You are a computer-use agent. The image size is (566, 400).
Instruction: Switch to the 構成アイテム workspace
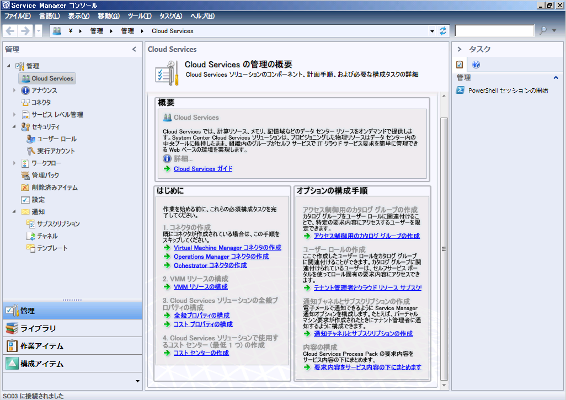(72, 364)
